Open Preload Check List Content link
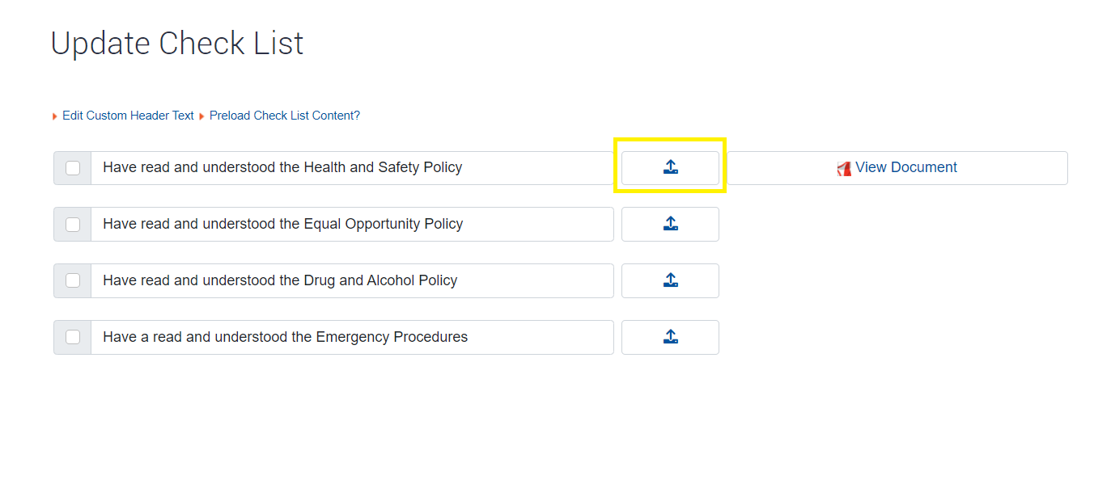This screenshot has width=1094, height=480. [285, 116]
